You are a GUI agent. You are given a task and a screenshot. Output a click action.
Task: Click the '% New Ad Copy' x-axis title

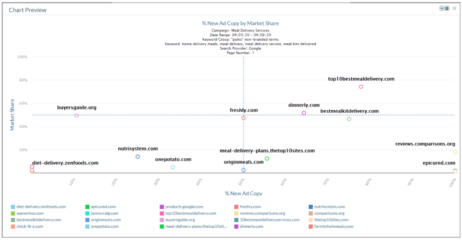coord(243,193)
